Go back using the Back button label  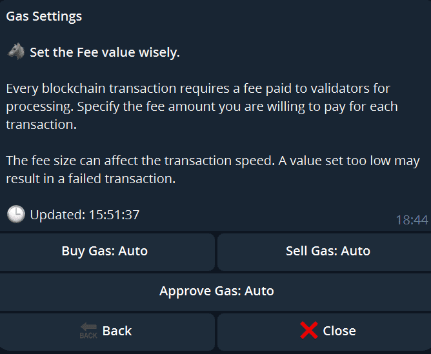pos(117,331)
